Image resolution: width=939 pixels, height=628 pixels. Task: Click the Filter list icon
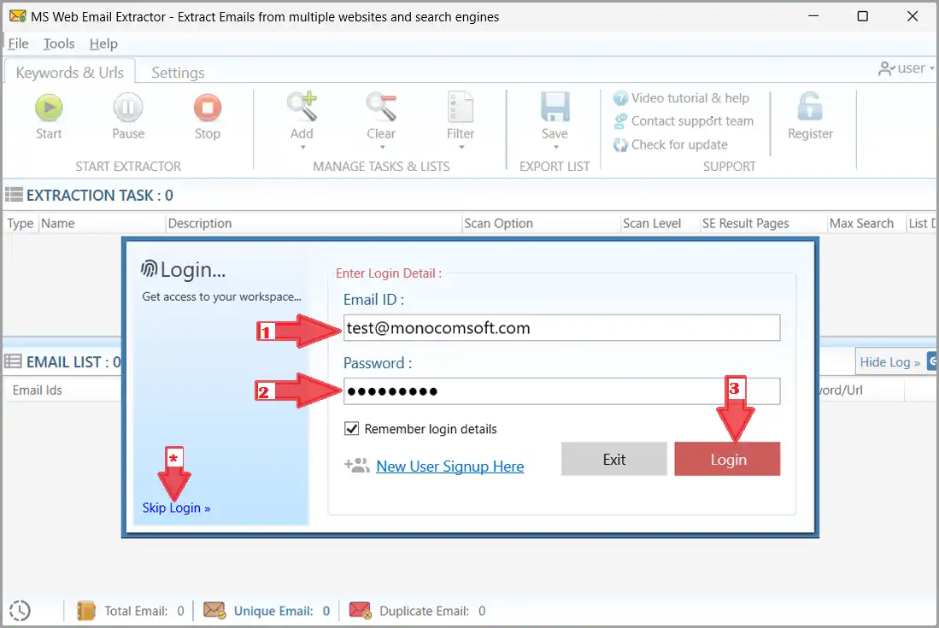(461, 107)
